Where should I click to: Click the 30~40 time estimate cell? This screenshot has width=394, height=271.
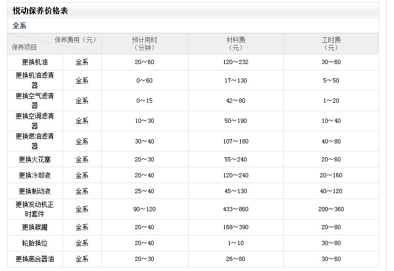[144, 141]
